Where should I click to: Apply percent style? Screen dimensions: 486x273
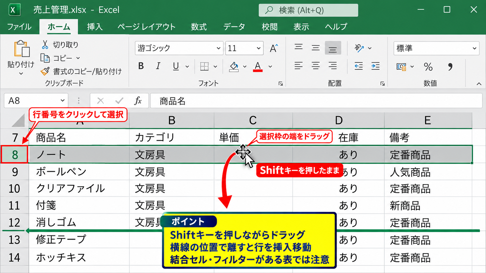coord(428,67)
